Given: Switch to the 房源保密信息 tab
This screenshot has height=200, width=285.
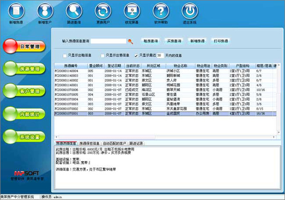Looking at the screenshot, I should coord(89,143).
